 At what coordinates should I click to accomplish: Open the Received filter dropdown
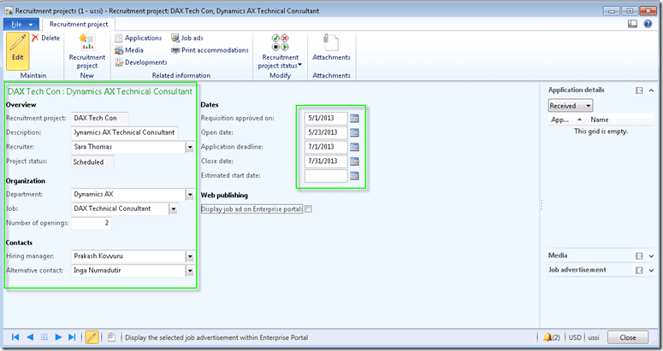pos(569,106)
